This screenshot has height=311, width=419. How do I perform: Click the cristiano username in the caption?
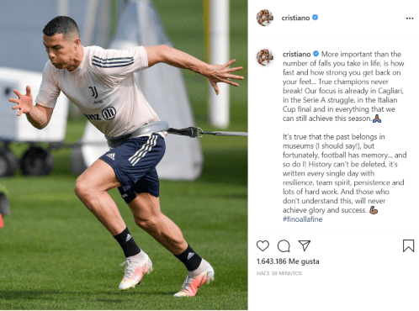click(x=297, y=54)
